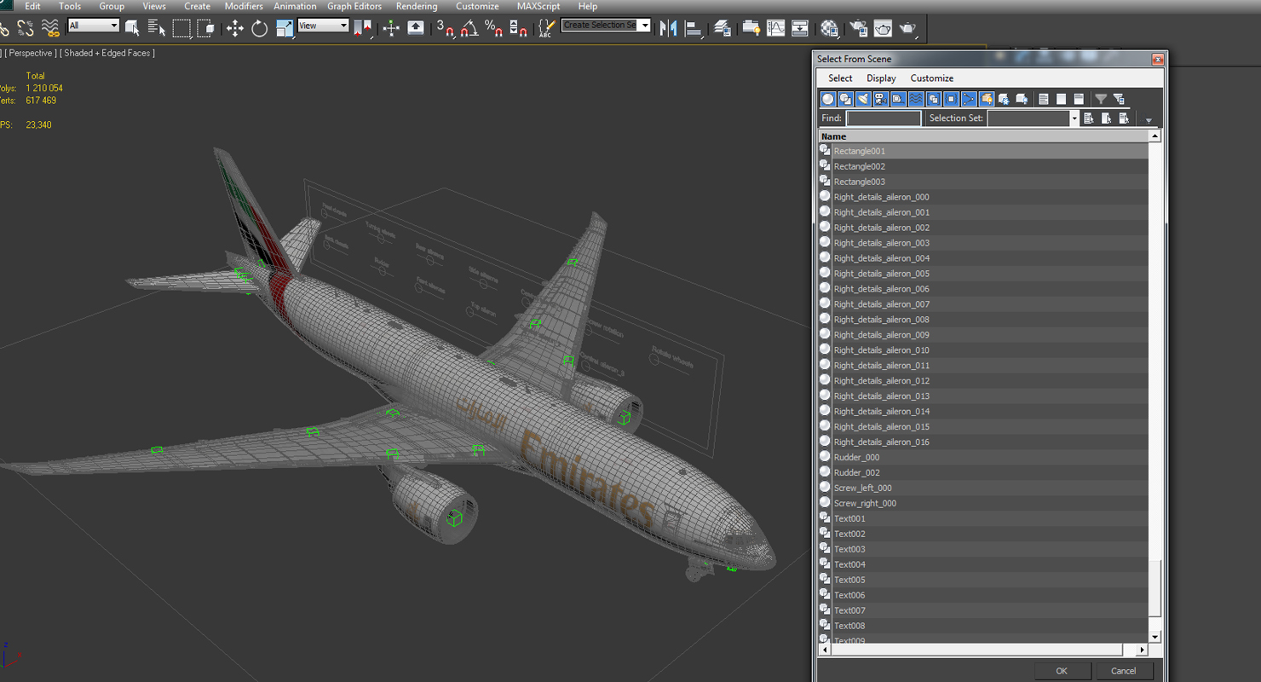1261x682 pixels.
Task: Toggle Display Geometry filter in dialog
Action: [827, 99]
